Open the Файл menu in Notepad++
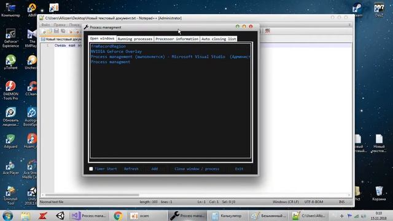The image size is (393, 221). pyautogui.click(x=45, y=25)
